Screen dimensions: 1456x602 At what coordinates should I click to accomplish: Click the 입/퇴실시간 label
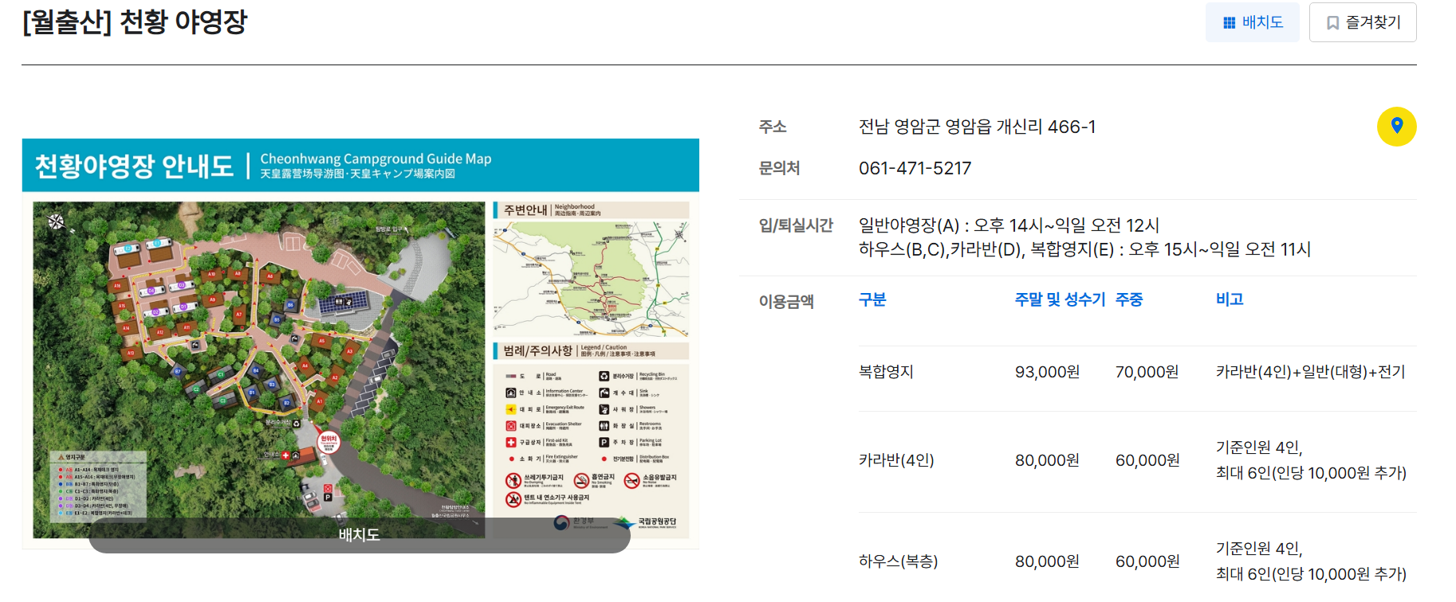tap(796, 225)
